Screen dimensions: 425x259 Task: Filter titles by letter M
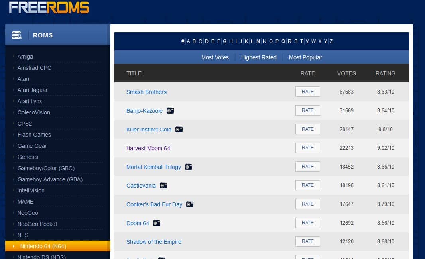click(258, 41)
